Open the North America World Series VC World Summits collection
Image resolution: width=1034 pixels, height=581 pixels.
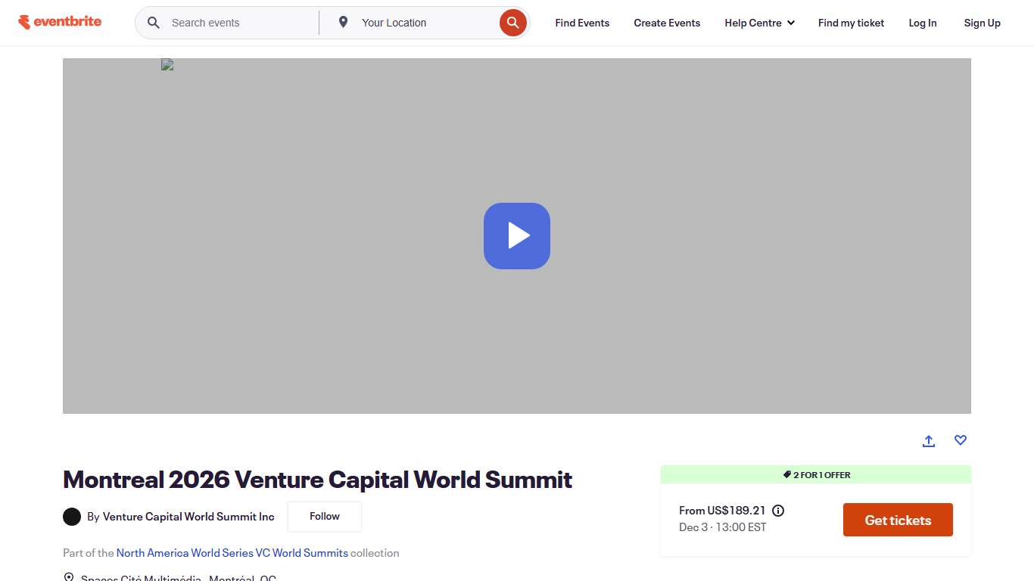(232, 552)
